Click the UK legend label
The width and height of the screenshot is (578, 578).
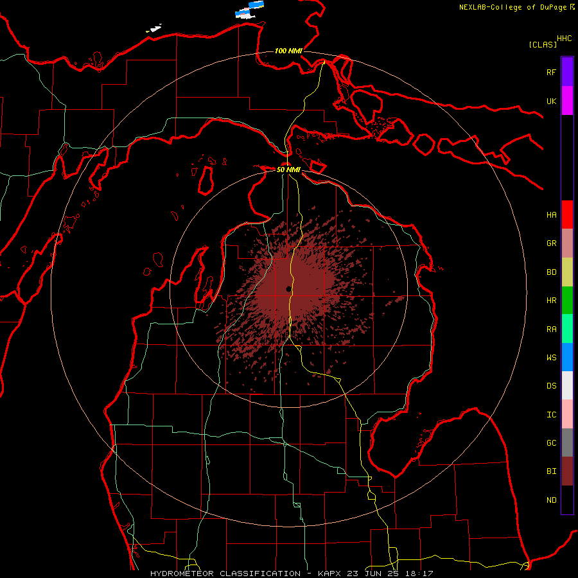[551, 101]
